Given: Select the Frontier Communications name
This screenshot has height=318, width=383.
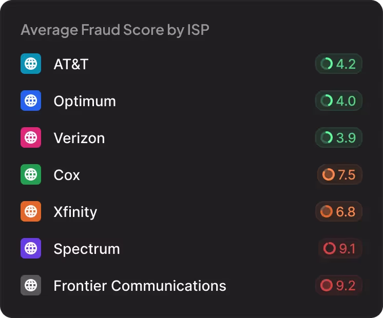Looking at the screenshot, I should 140,286.
